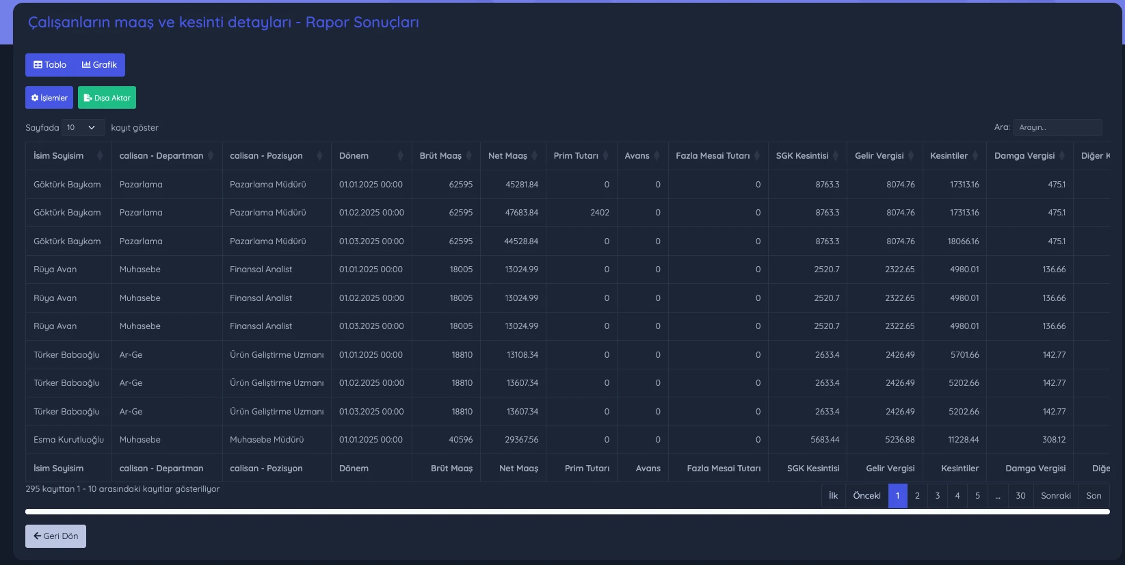Open the Dışa Aktar export menu
This screenshot has height=565, width=1125.
click(x=107, y=98)
